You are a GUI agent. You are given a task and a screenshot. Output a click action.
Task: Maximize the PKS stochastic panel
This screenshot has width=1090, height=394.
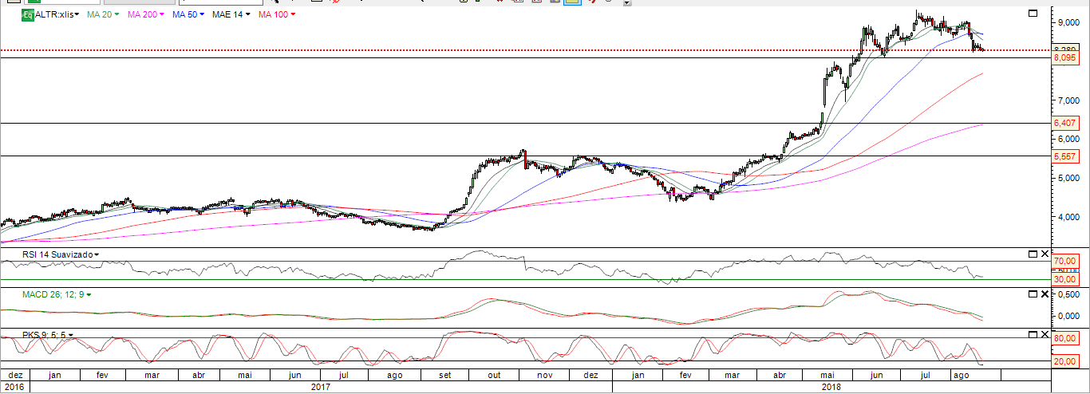point(1032,334)
